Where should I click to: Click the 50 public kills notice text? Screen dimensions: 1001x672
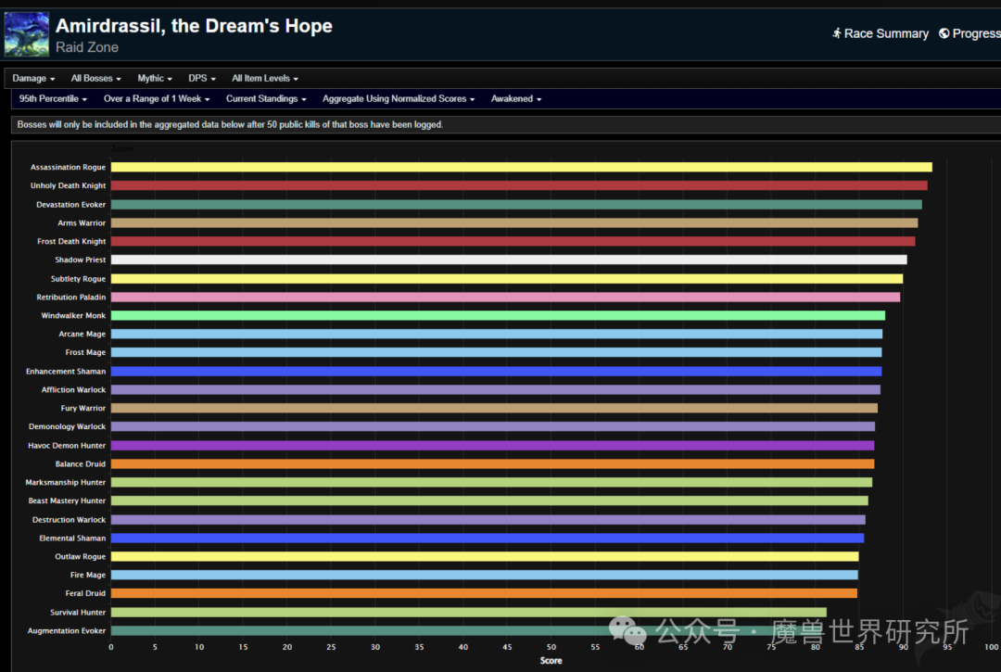click(x=230, y=124)
